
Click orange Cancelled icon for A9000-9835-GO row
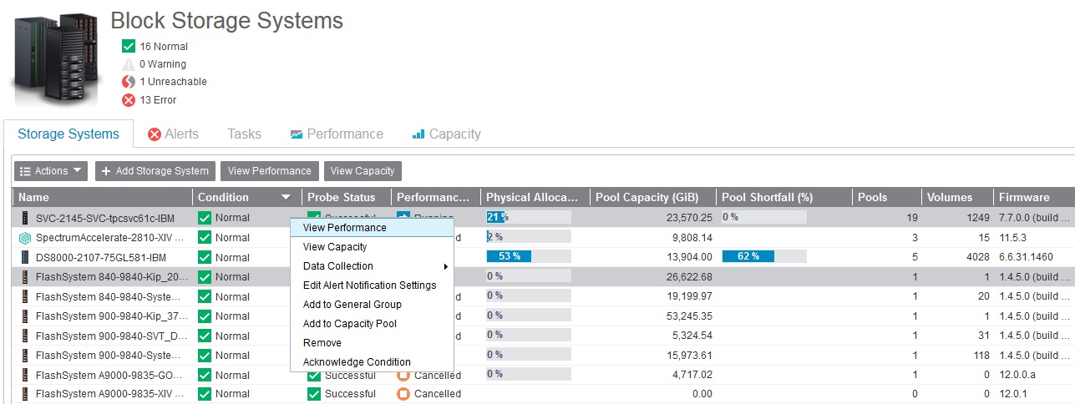tap(403, 376)
